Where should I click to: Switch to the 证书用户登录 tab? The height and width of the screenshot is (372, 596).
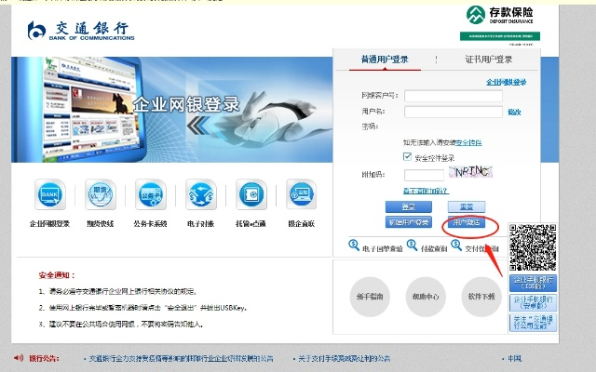coord(488,60)
